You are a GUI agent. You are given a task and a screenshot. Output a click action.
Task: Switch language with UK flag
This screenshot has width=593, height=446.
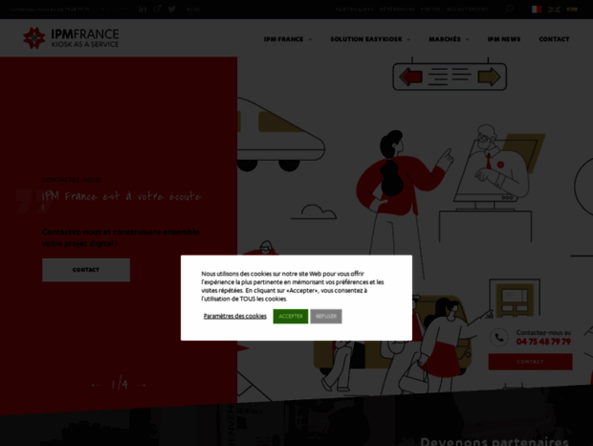click(554, 9)
